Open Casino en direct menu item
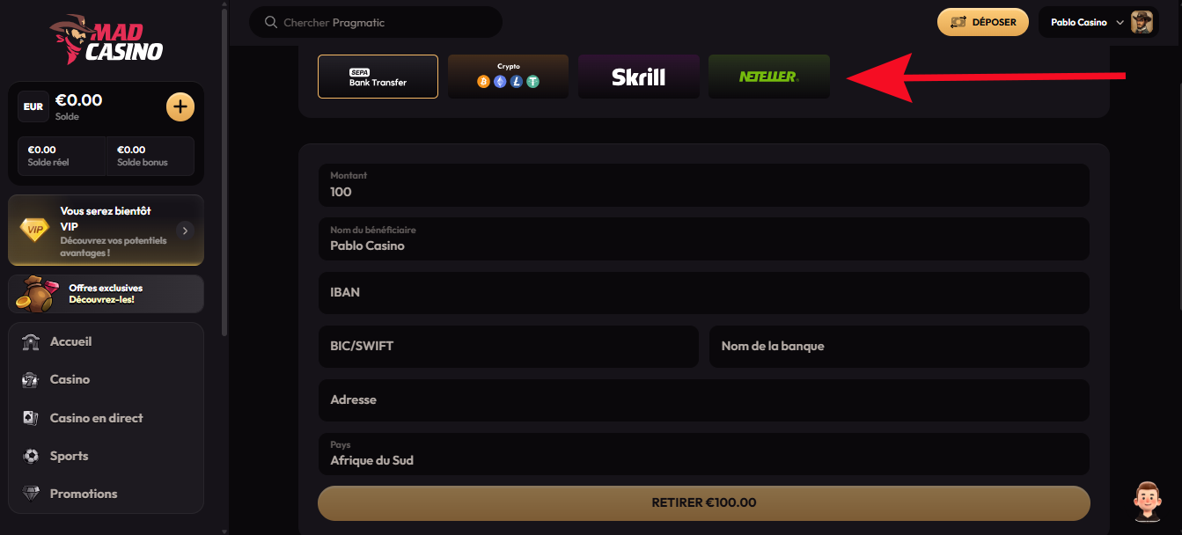 (96, 418)
